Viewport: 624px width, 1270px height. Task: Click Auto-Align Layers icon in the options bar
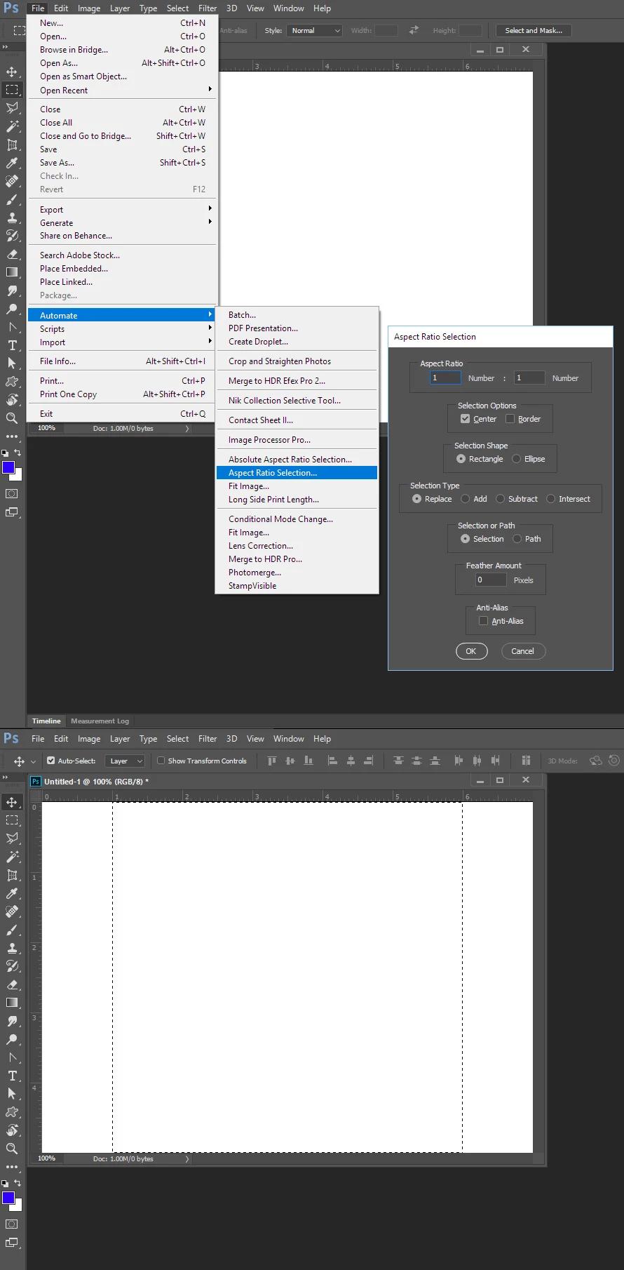click(526, 761)
